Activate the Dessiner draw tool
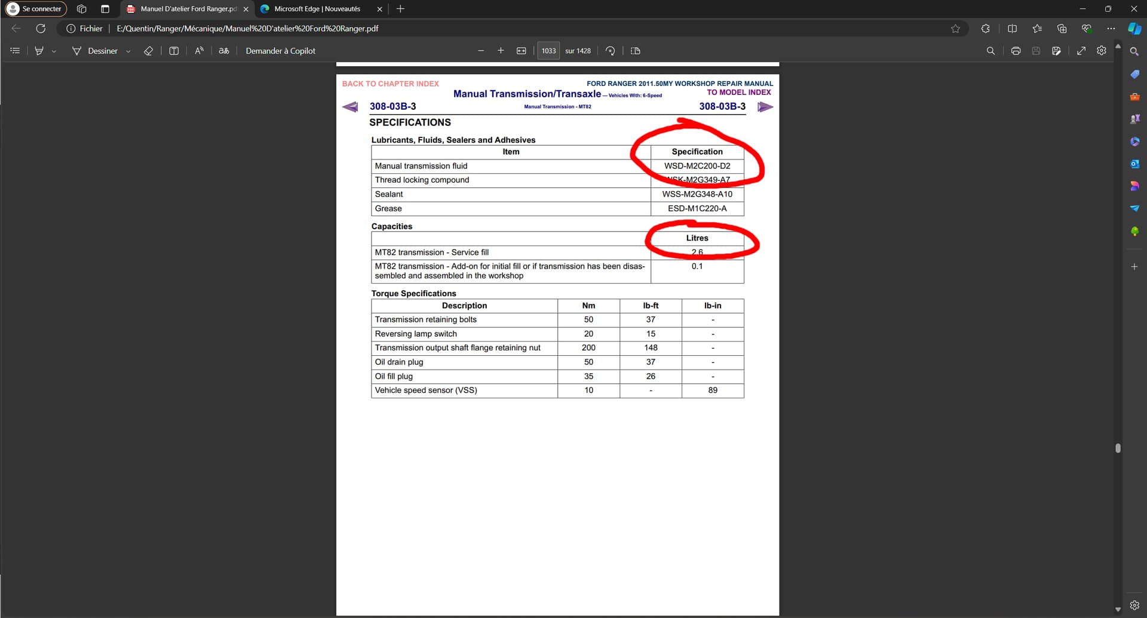This screenshot has height=618, width=1147. [x=94, y=51]
